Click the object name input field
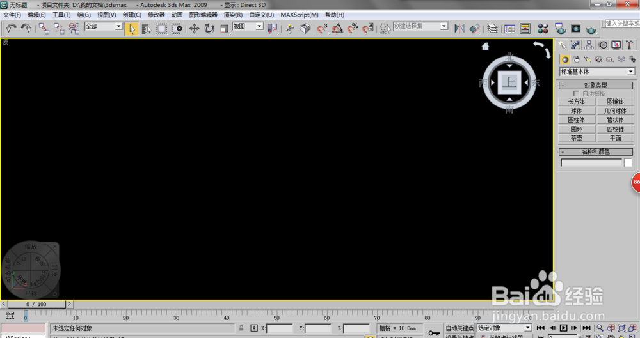The height and width of the screenshot is (338, 640). [591, 163]
